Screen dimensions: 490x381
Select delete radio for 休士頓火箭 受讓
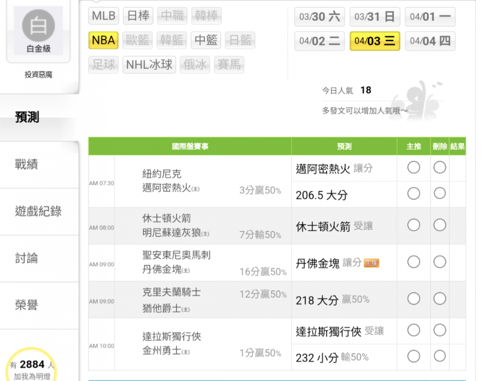tap(439, 225)
